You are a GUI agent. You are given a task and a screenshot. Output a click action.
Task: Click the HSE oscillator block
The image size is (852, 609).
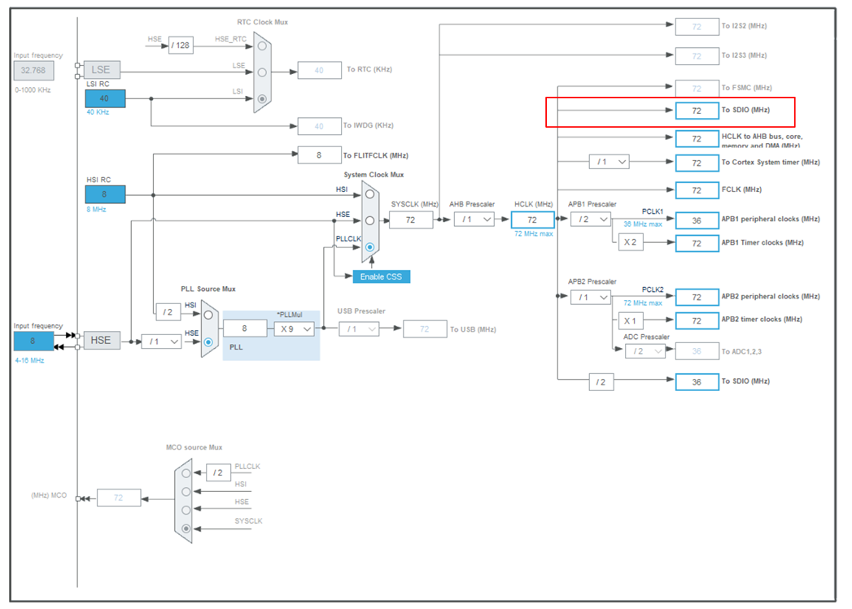pyautogui.click(x=100, y=341)
